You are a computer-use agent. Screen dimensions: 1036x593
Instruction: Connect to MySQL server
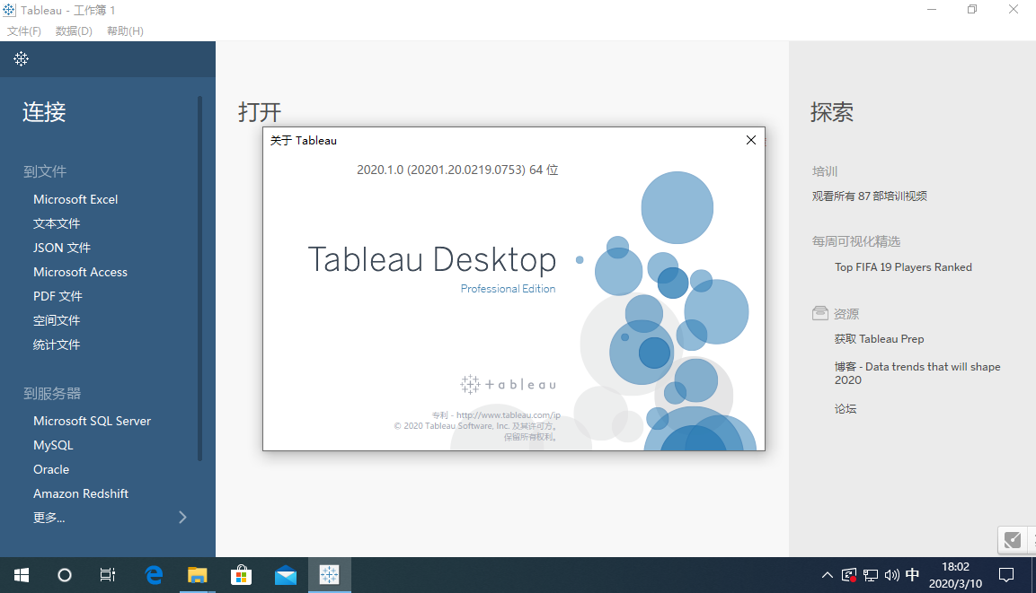coord(53,445)
